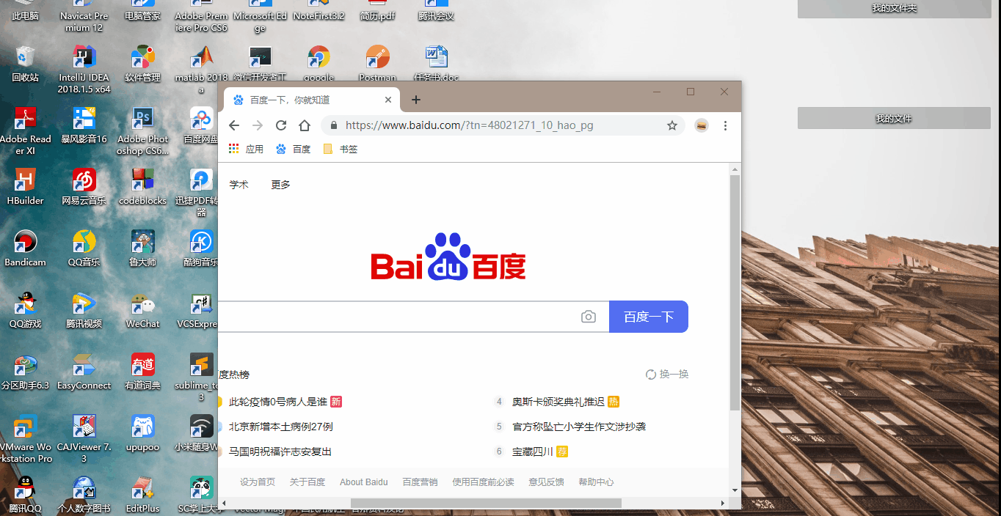This screenshot has width=1001, height=516.
Task: Open news 马国明祝福许志安复出
Action: [x=280, y=451]
